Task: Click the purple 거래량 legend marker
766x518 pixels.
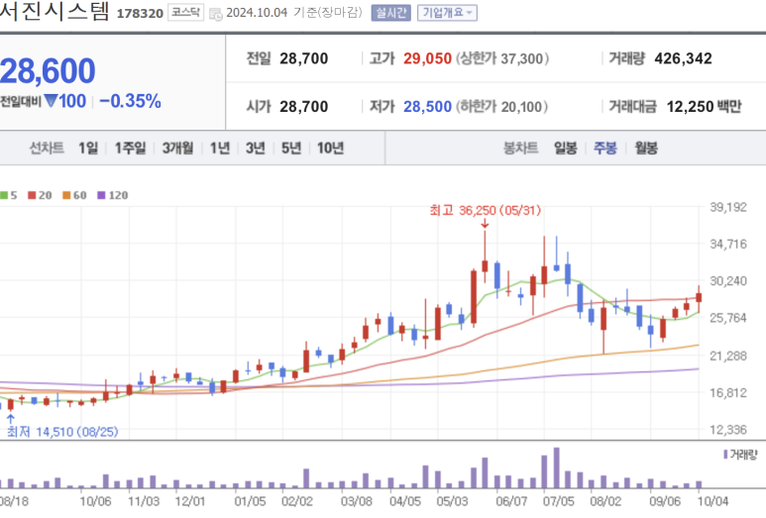Action: pyautogui.click(x=725, y=455)
